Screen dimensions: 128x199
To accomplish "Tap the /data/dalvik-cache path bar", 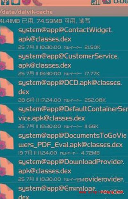I will tap(64, 12).
